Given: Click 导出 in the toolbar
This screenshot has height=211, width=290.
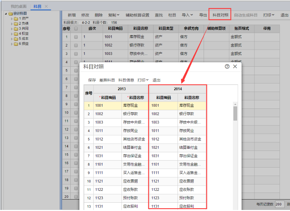Looking at the screenshot, I should 203,15.
